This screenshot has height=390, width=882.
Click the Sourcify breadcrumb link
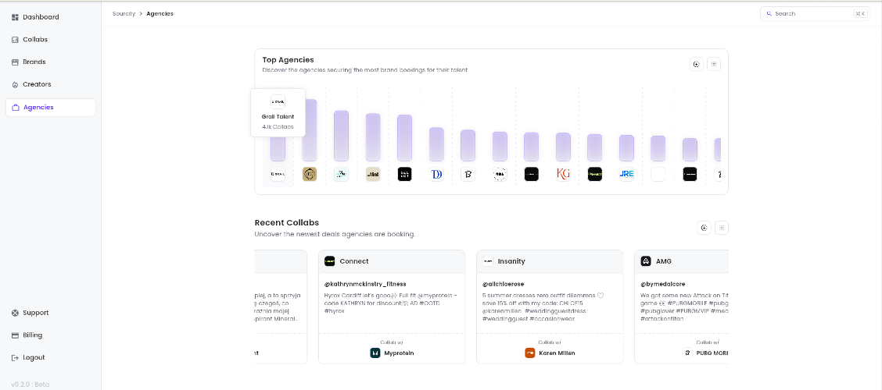click(124, 13)
